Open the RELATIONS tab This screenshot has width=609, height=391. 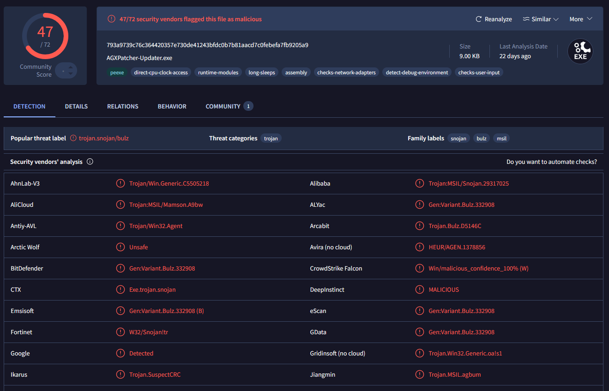123,107
